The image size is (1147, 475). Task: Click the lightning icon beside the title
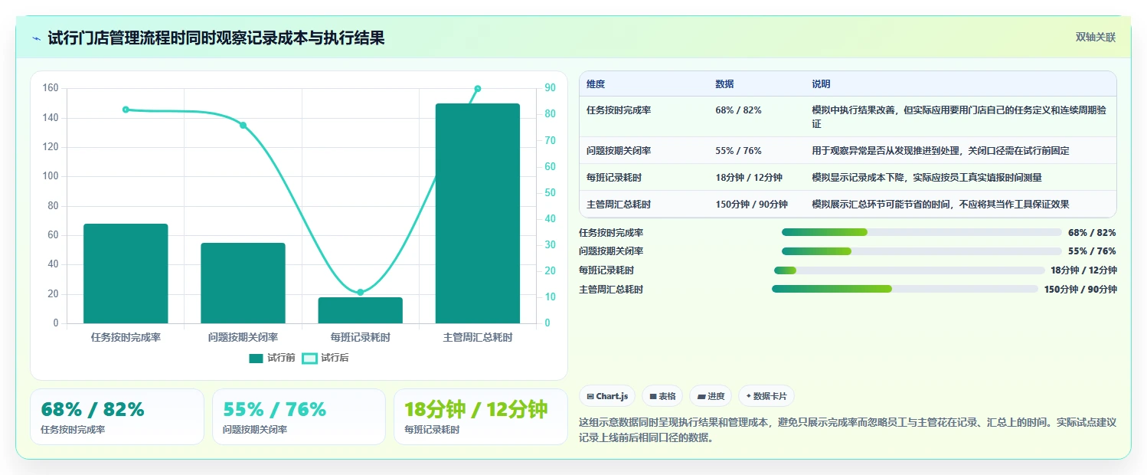click(36, 38)
